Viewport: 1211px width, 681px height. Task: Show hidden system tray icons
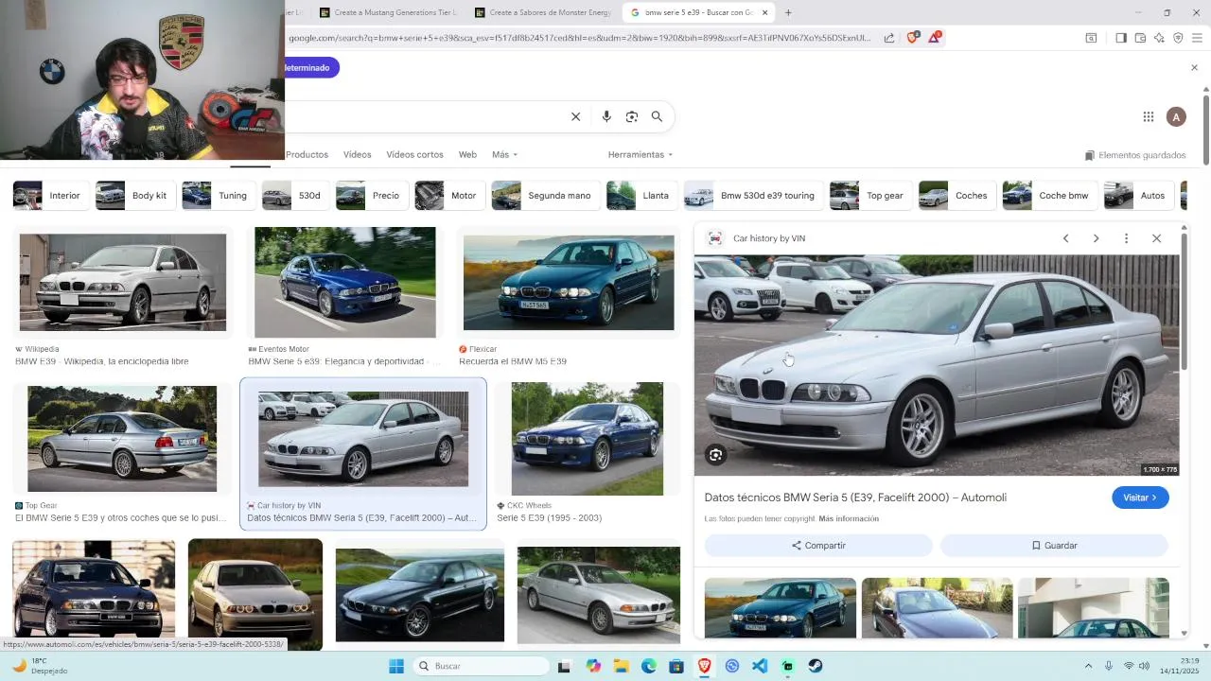coord(1088,666)
